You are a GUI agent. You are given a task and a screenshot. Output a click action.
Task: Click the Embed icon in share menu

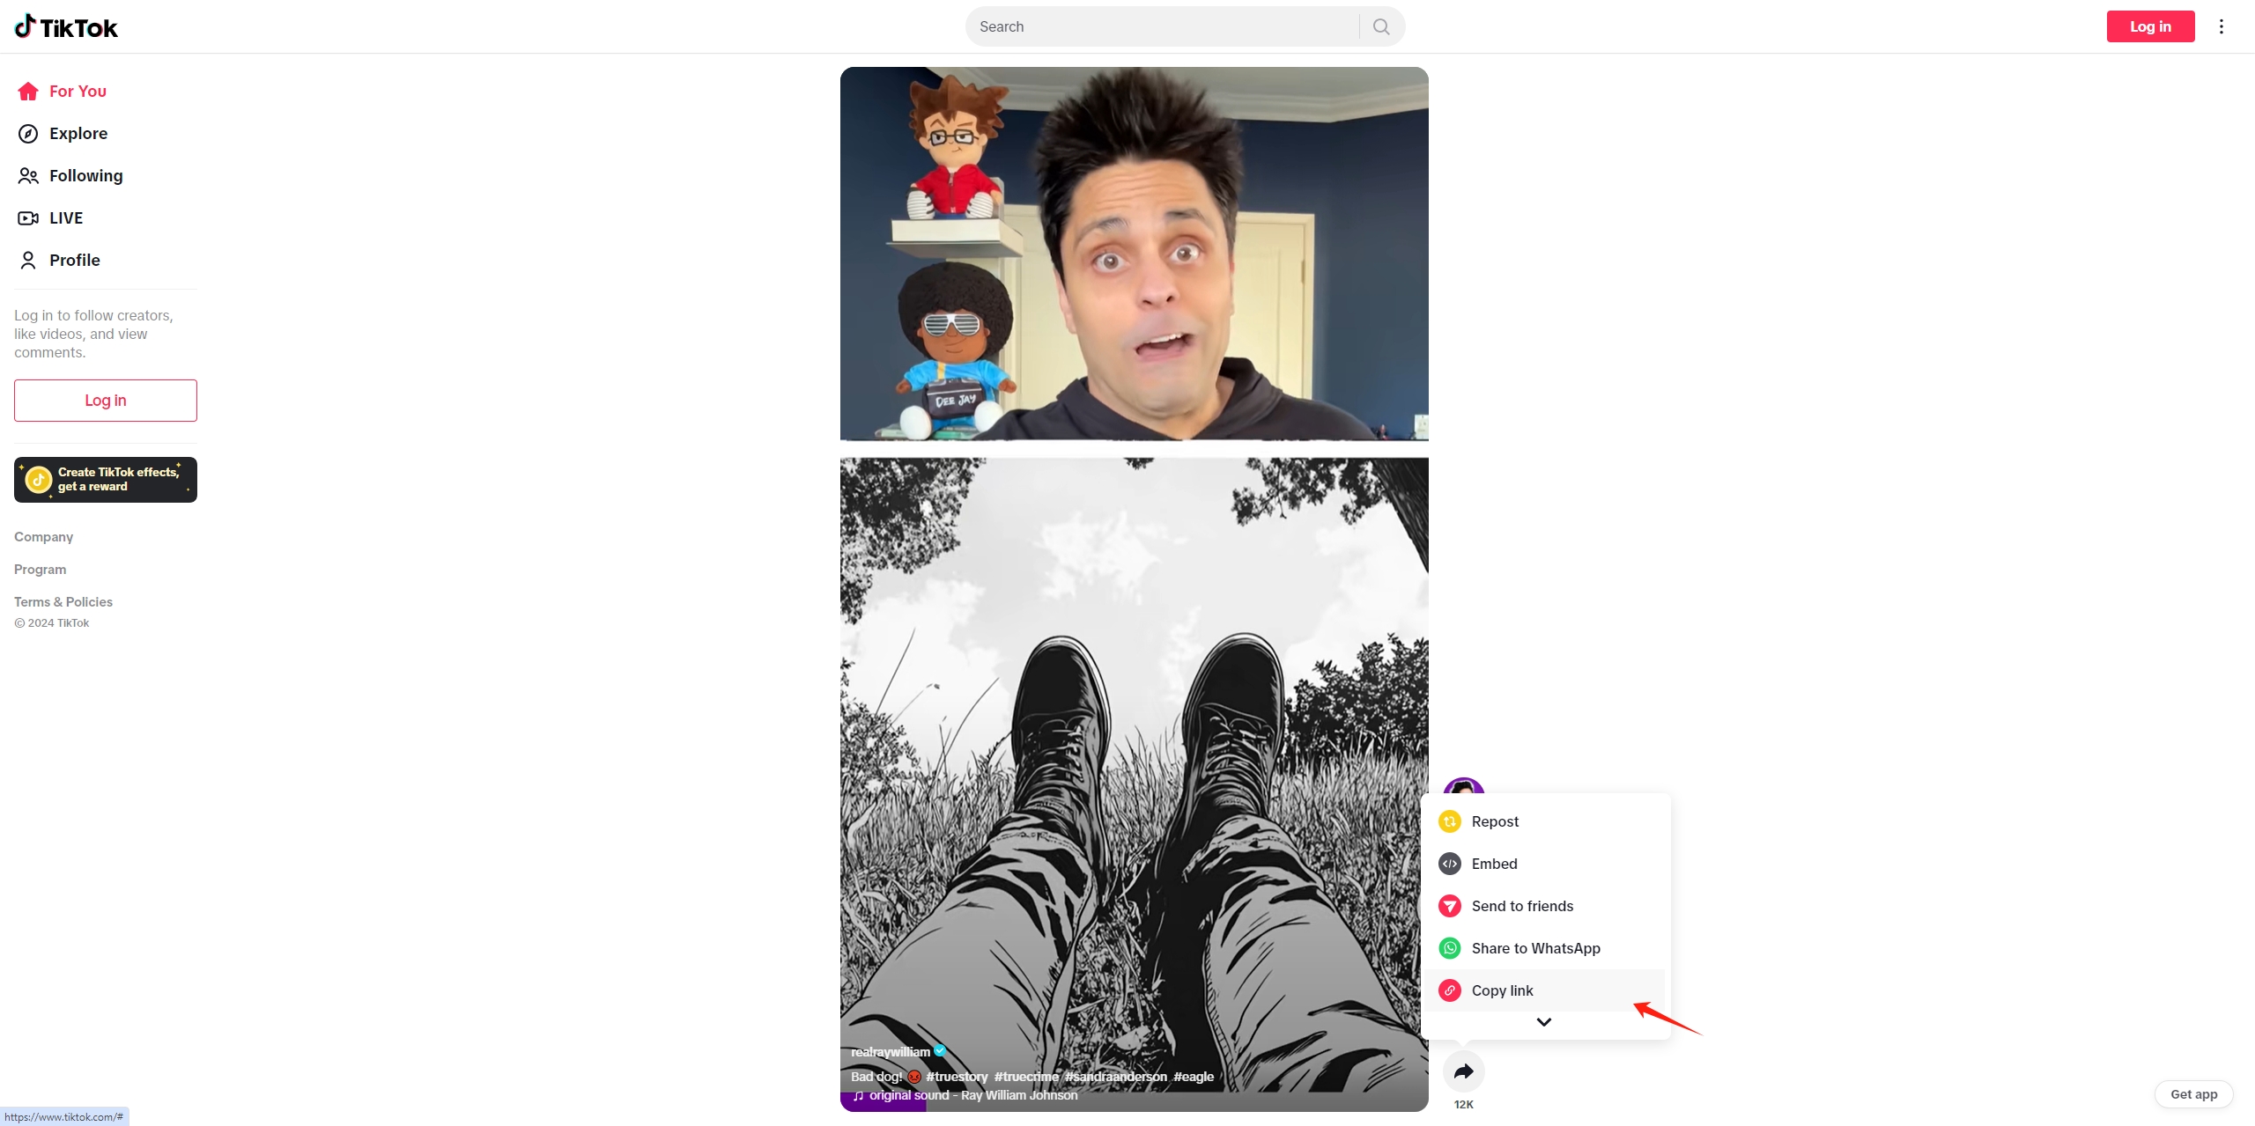click(1450, 863)
